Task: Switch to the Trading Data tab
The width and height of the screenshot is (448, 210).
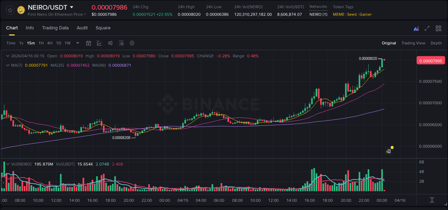Action: 56,28
